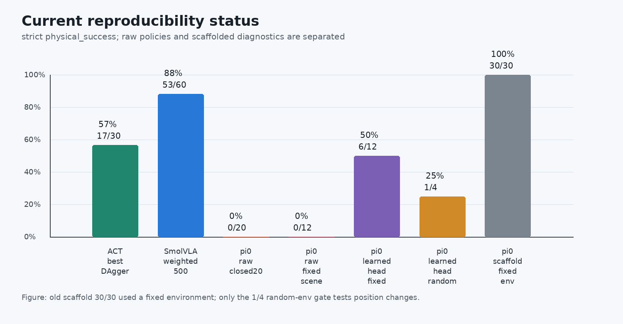Click the 20% y-axis tick label
Viewport: 623px width, 324px height.
[x=32, y=204]
